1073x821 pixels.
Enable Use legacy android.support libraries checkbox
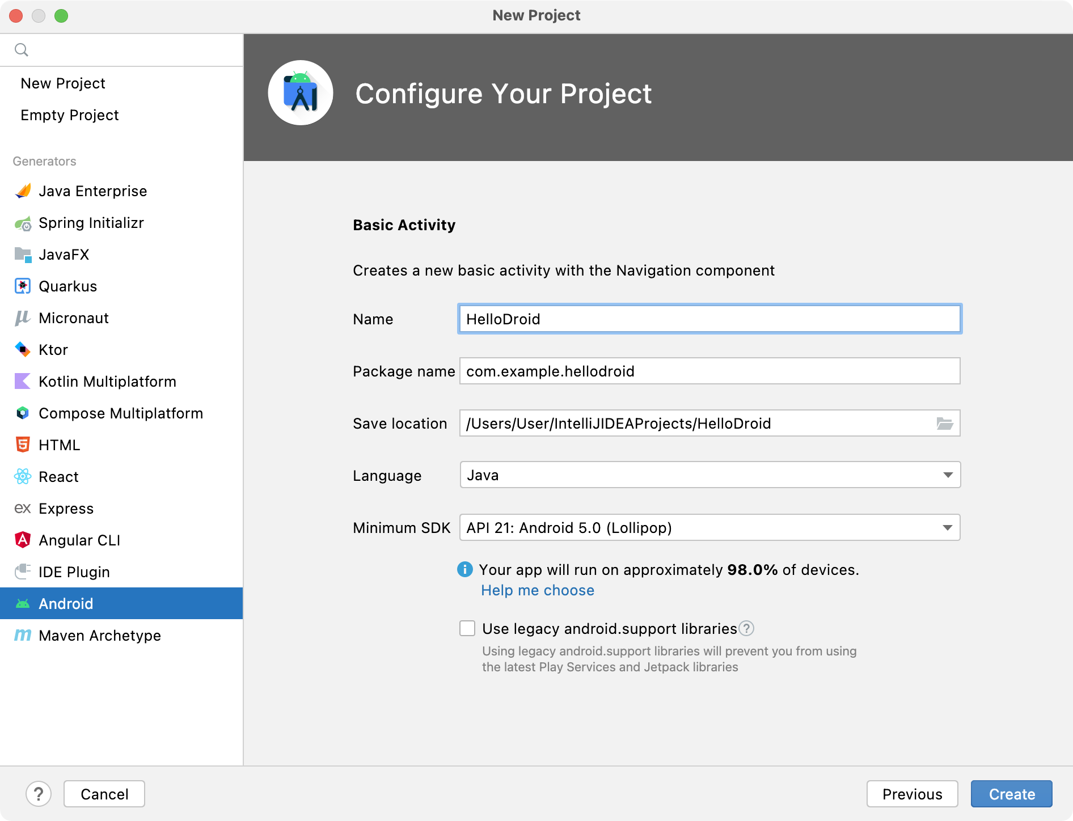[467, 628]
